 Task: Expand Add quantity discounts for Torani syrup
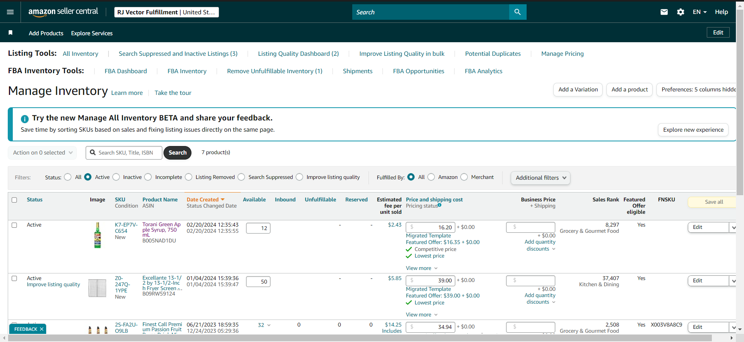click(x=540, y=245)
